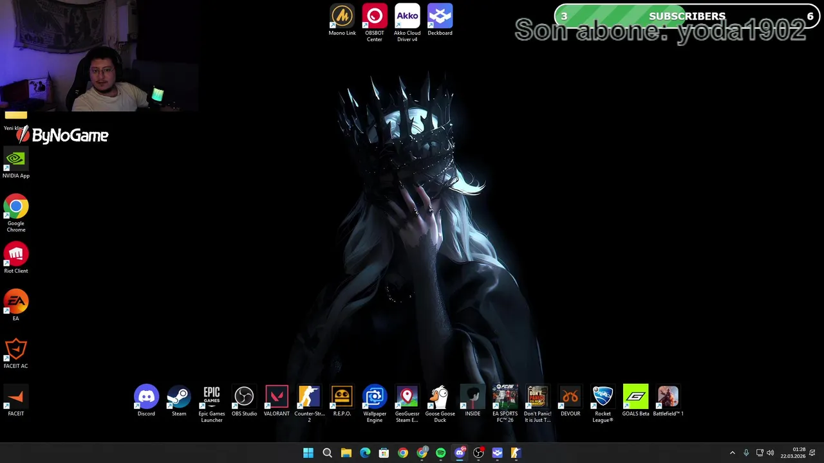Screen dimensions: 824x463
Task: Select the Battlefield 1 desktop icon
Action: (x=668, y=401)
